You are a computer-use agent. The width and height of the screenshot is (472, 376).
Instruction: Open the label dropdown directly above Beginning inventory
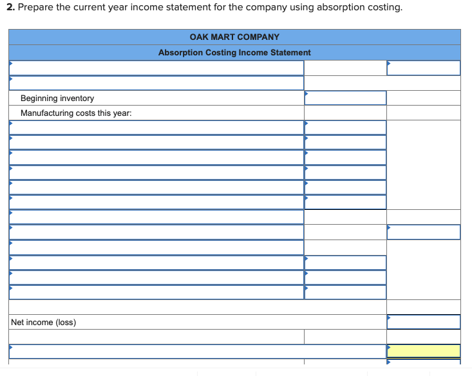(156, 83)
